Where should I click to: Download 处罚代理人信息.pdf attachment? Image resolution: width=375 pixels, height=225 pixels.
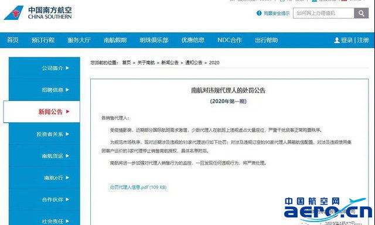pyautogui.click(x=138, y=187)
